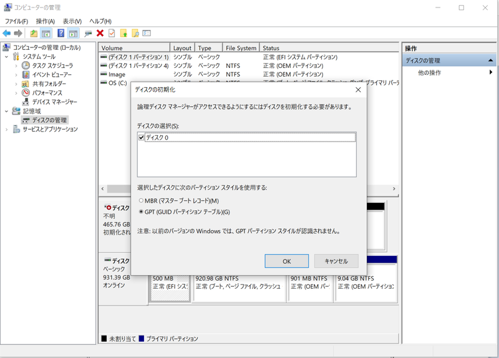Click the サービスとアプリケーション icon
499x358 pixels.
(16, 129)
